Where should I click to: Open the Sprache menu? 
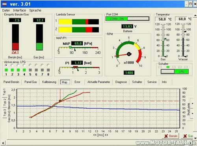35,10
